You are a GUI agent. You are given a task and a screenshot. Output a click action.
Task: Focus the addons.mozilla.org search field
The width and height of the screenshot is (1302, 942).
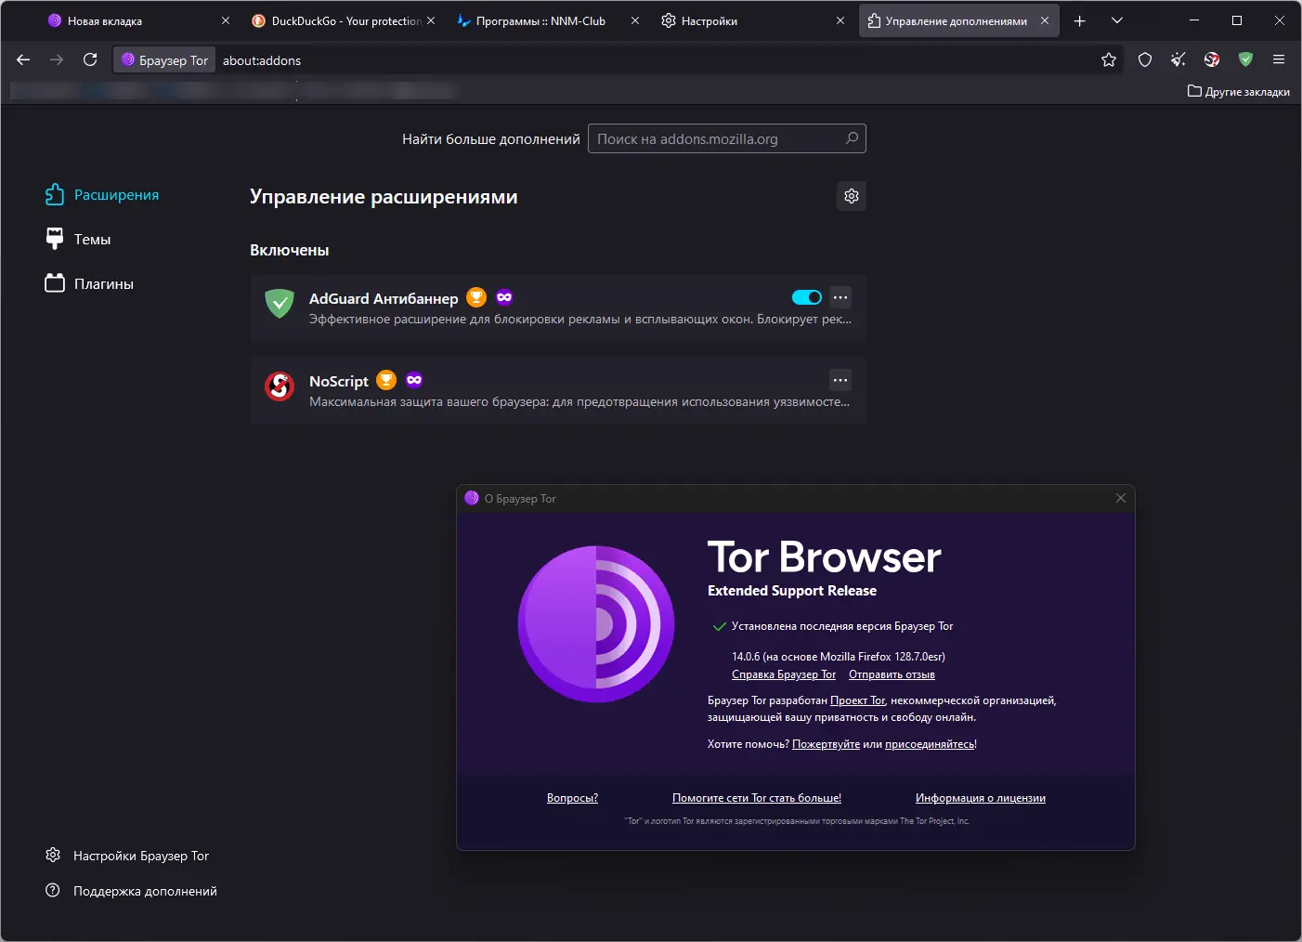(727, 138)
